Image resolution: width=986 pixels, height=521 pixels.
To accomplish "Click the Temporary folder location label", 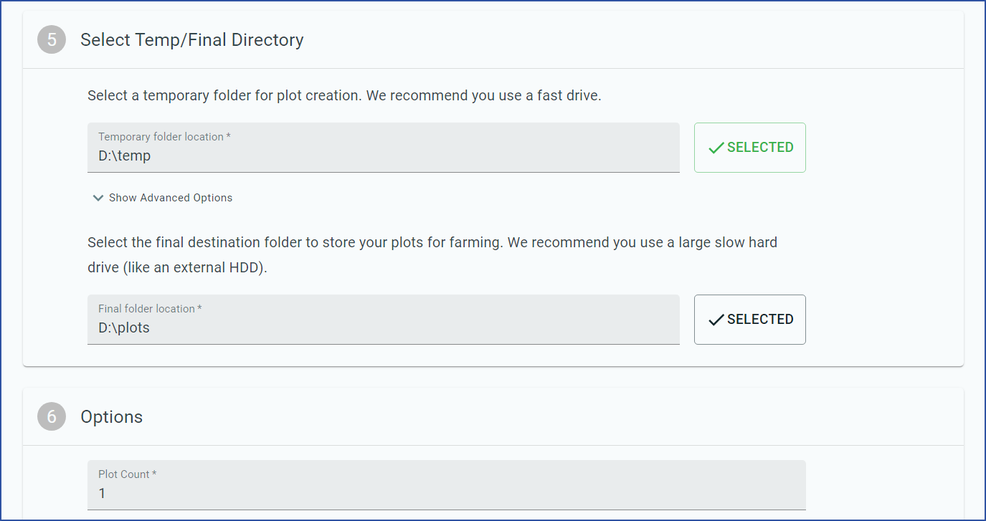I will click(x=164, y=137).
